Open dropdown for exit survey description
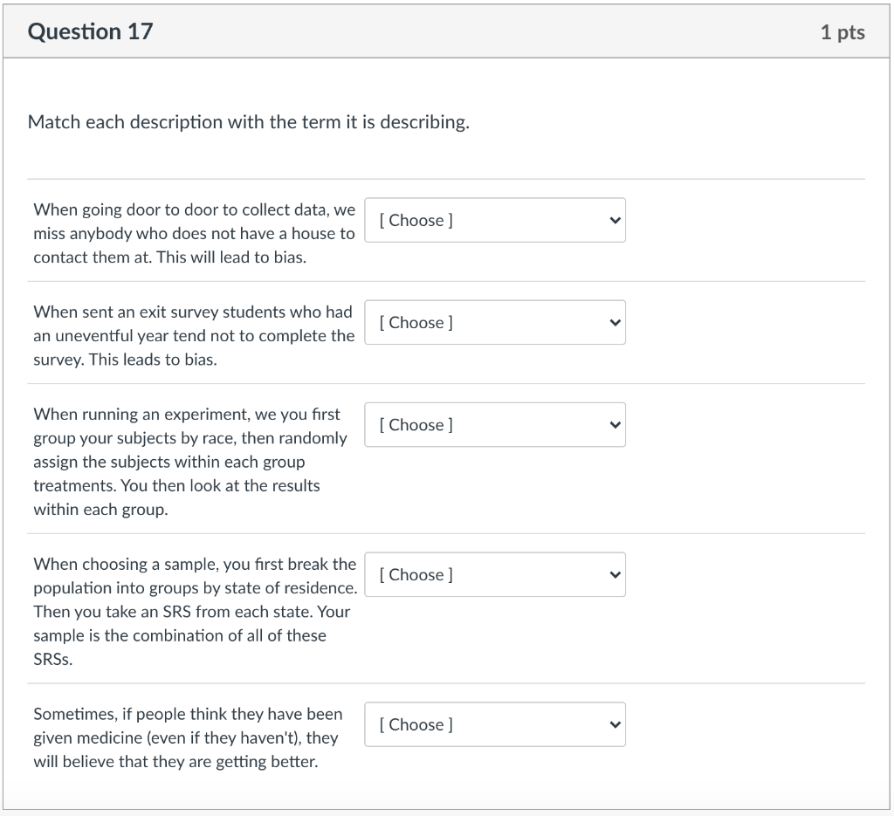The image size is (894, 816). 494,322
